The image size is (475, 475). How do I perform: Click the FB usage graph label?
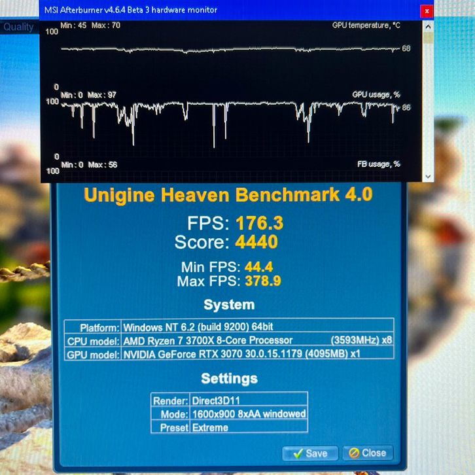pos(378,164)
